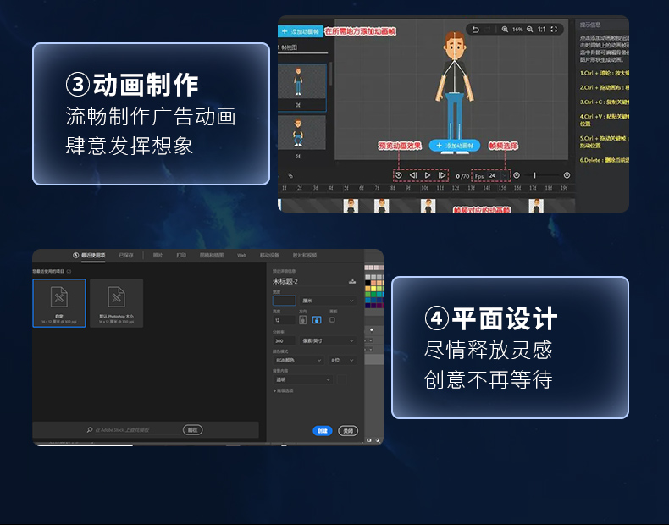This screenshot has width=669, height=525.
Task: Expand 高级选项 advanced options
Action: (284, 390)
